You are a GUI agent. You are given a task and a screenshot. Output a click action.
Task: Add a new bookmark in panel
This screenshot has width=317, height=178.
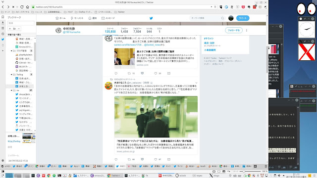pyautogui.click(x=10, y=29)
